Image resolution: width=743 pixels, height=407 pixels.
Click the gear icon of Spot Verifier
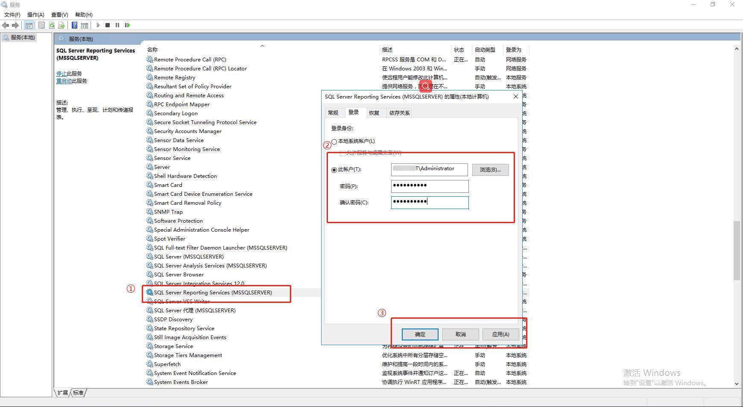coord(149,238)
